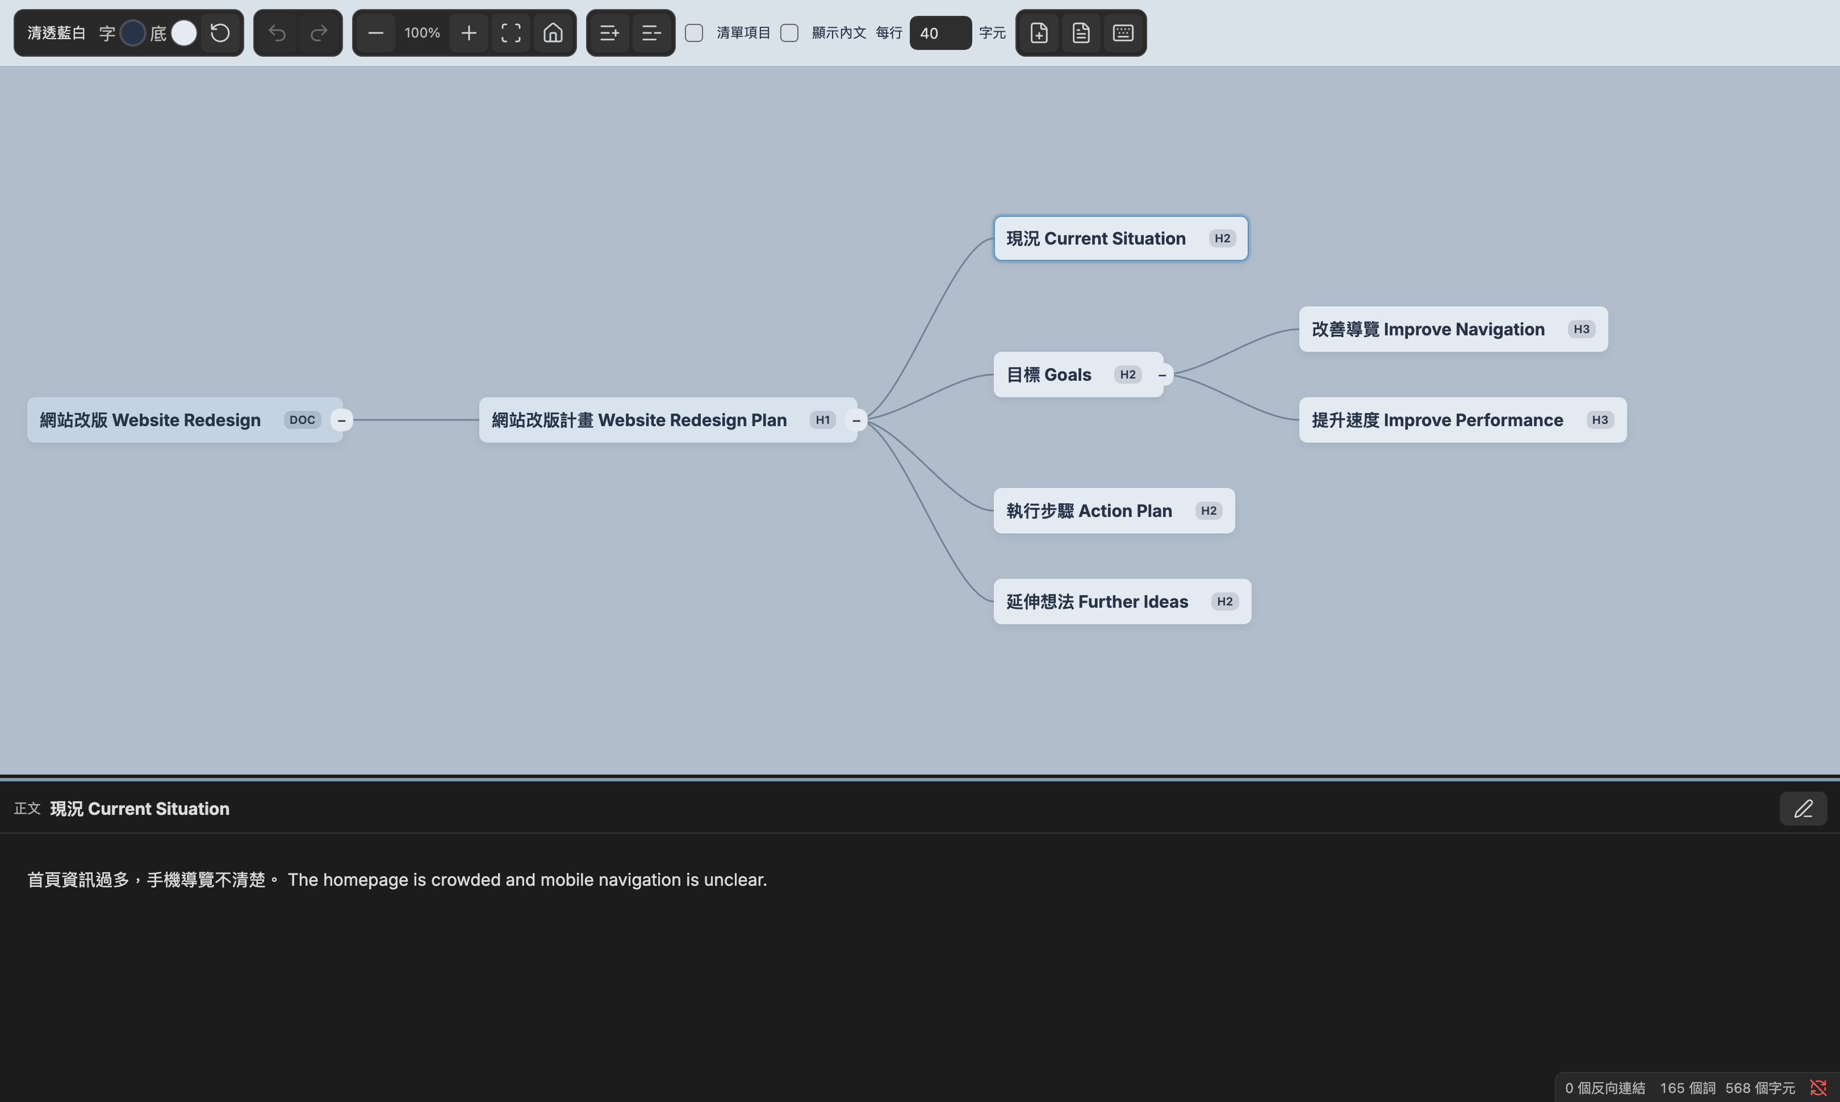Screen dimensions: 1840x1102
Task: Pick the 底 background color swatch
Action: point(183,33)
